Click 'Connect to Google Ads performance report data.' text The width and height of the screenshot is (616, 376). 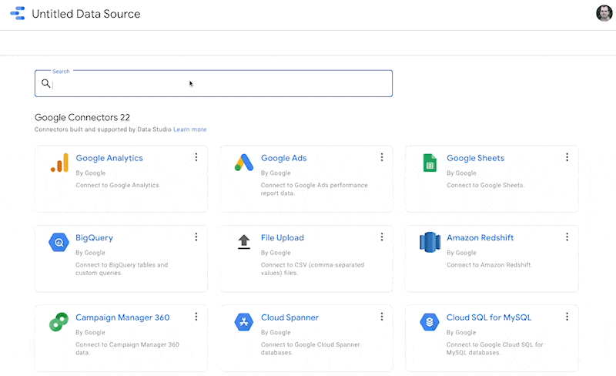point(314,190)
